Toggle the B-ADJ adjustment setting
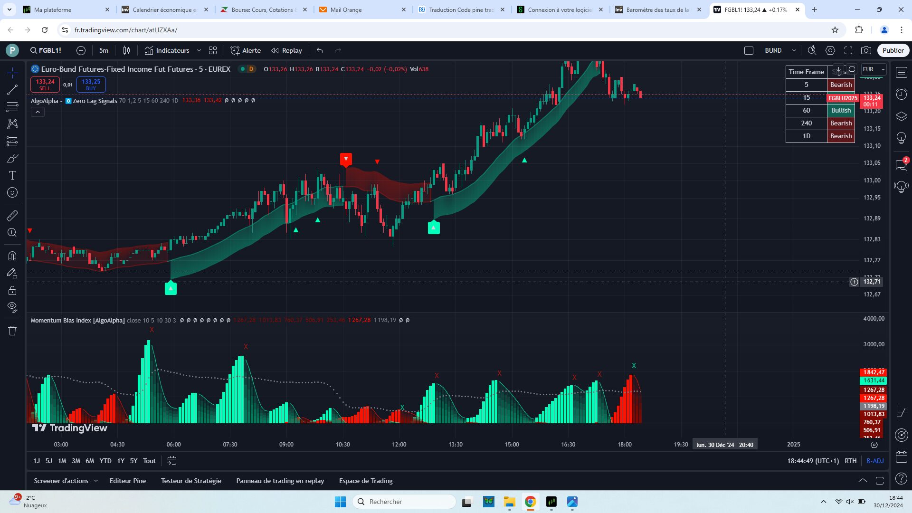This screenshot has width=912, height=513. (875, 461)
